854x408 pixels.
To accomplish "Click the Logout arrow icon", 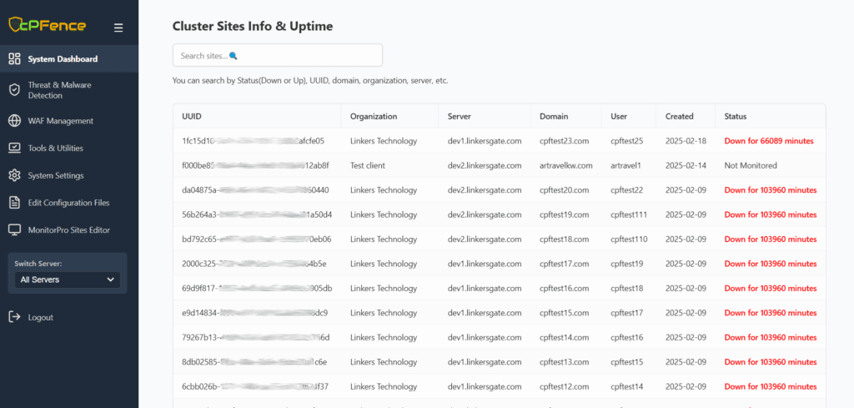I will [14, 317].
